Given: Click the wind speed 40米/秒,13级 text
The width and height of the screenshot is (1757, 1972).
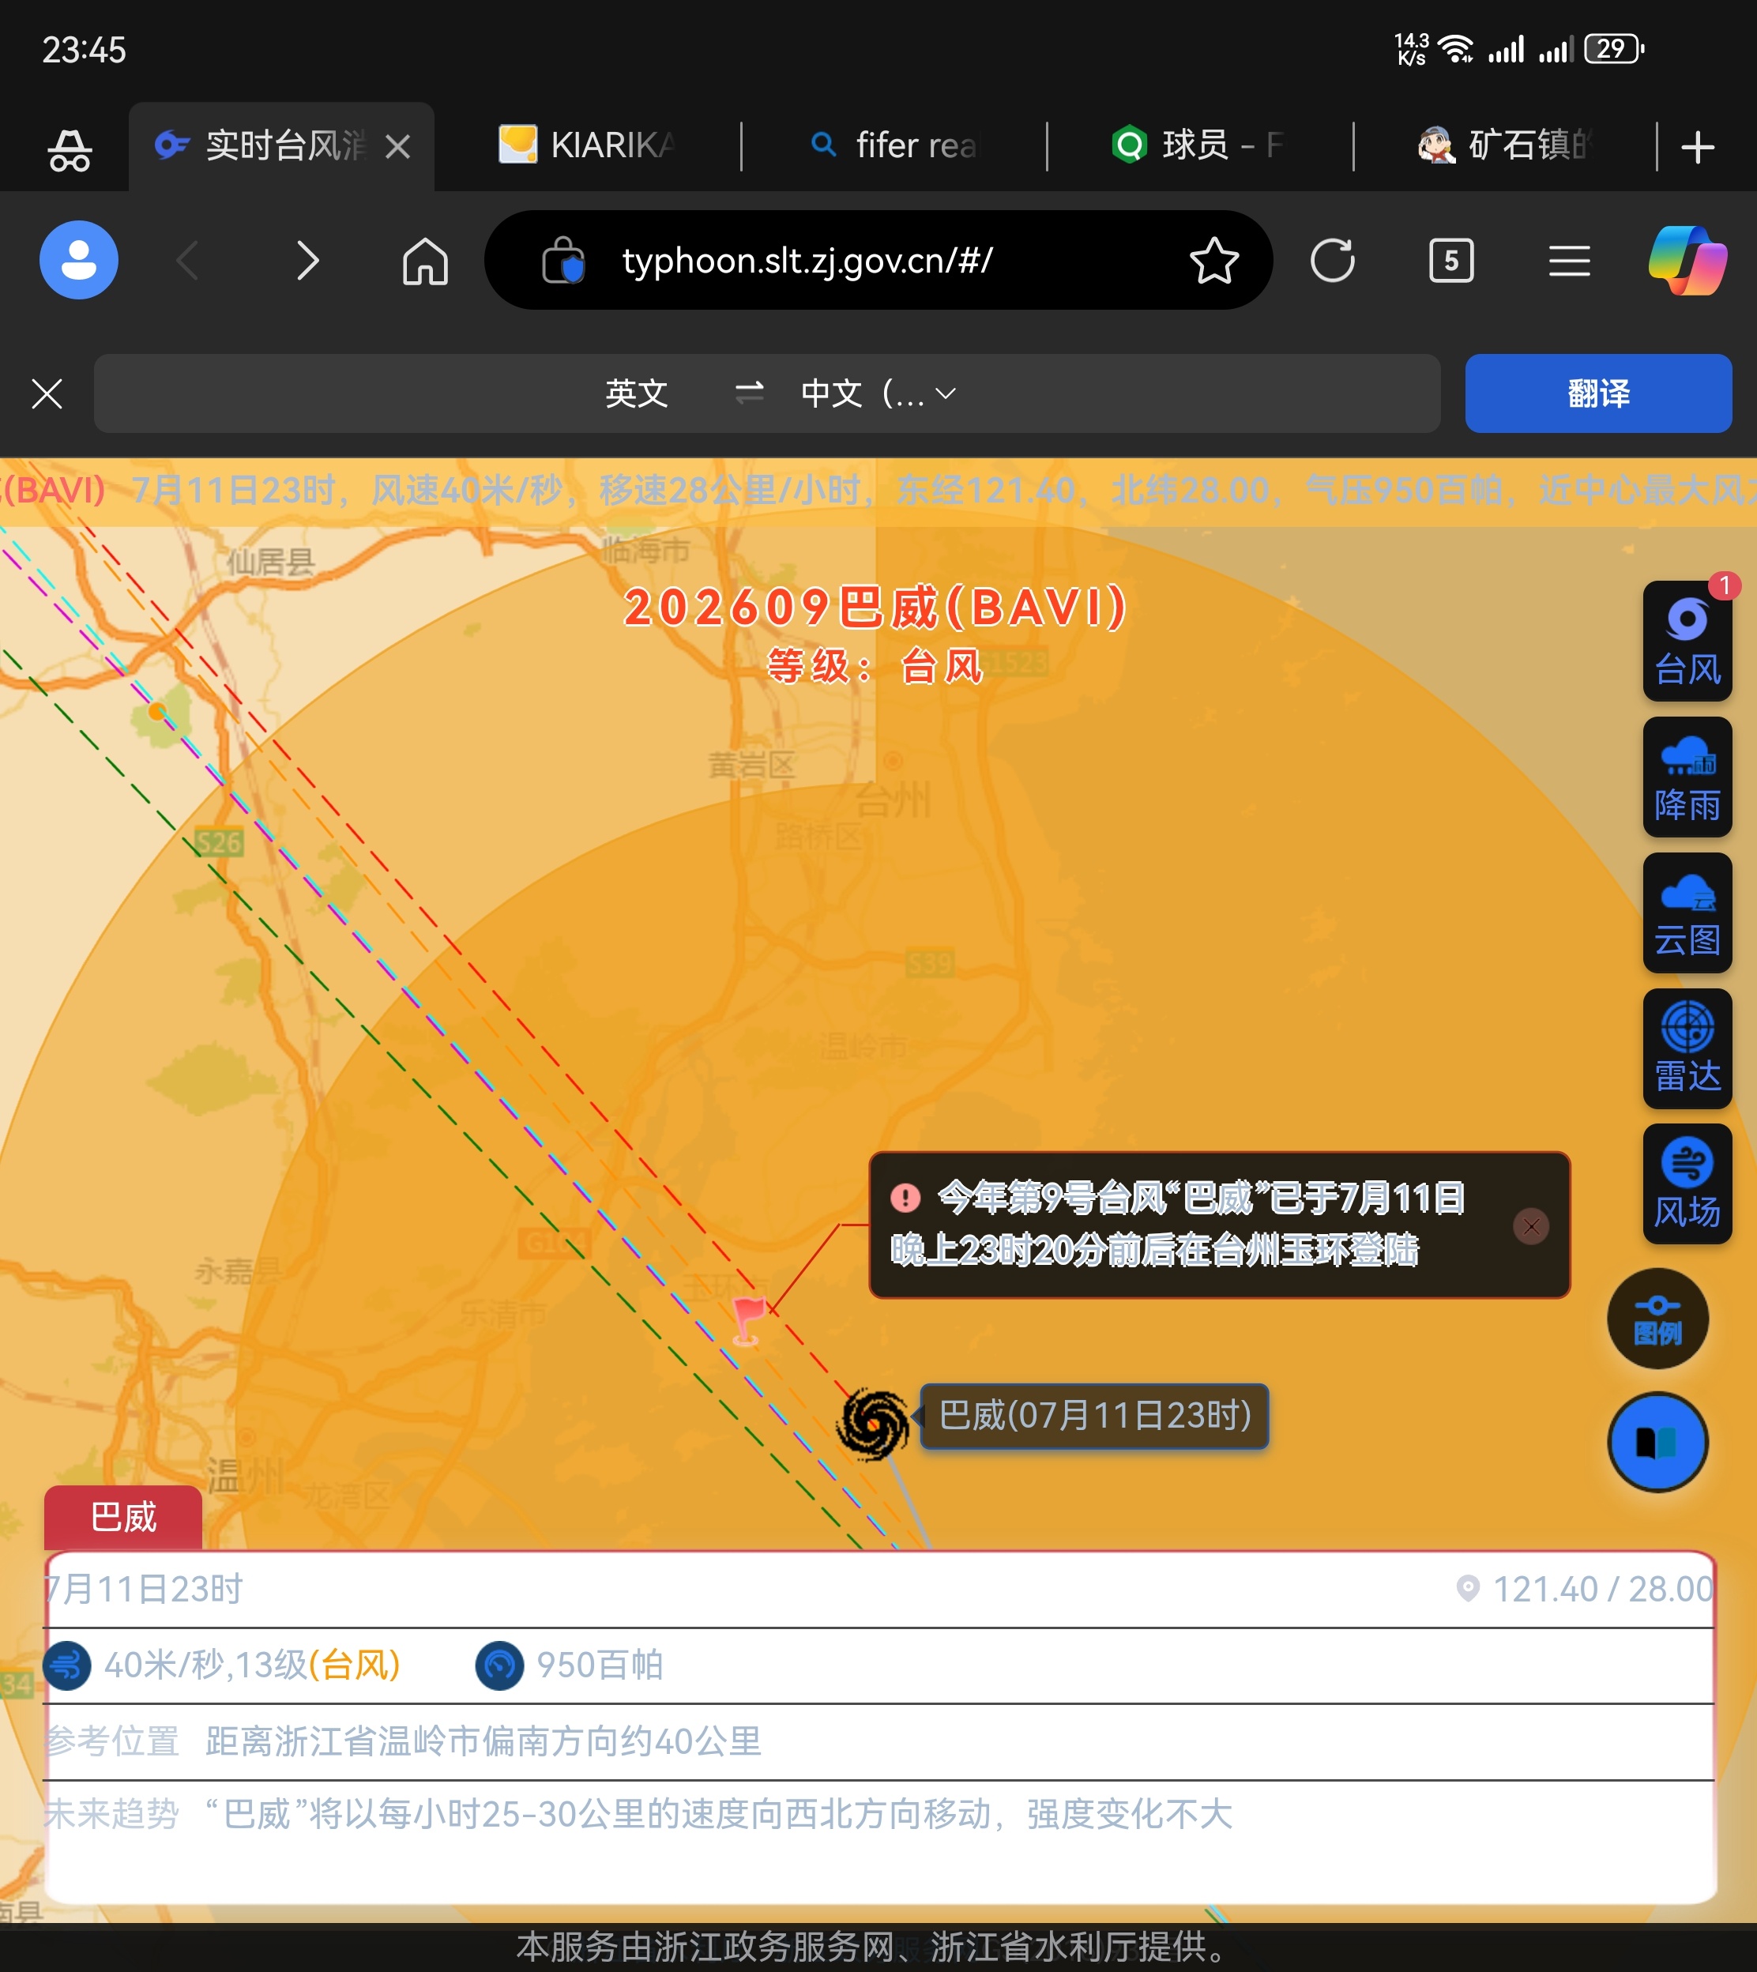Looking at the screenshot, I should (251, 1665).
